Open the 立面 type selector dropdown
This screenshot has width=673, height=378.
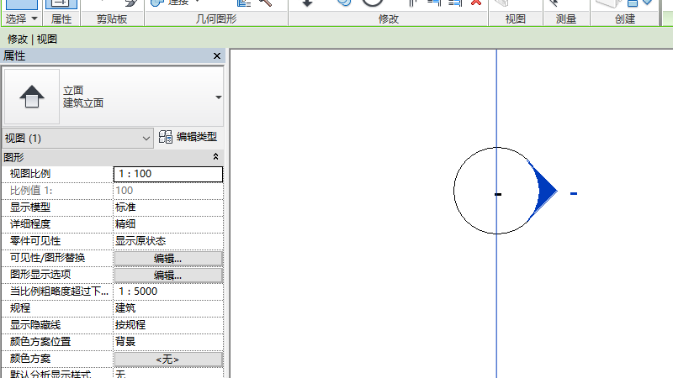tap(218, 97)
